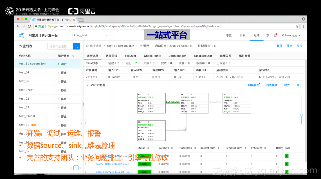This screenshot has width=321, height=179.
Task: Click the search magnifier button
Action: [76, 46]
